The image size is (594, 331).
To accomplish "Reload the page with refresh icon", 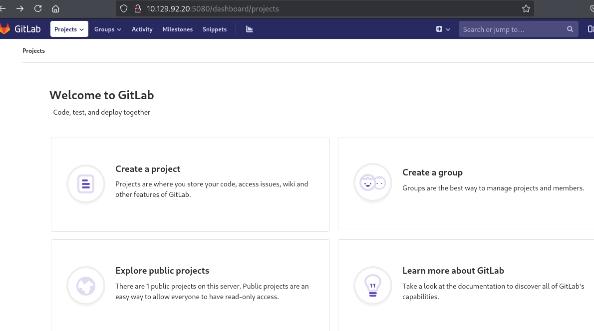I will click(38, 8).
